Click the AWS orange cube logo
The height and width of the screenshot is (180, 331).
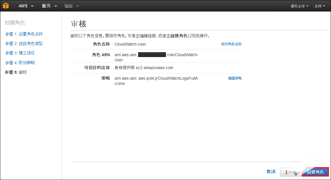click(6, 6)
